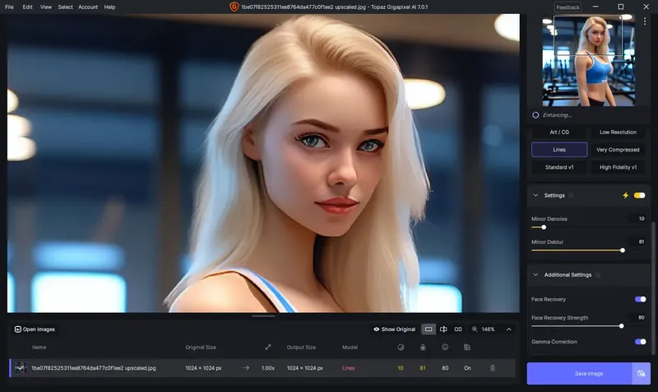Image resolution: width=658 pixels, height=392 pixels.
Task: Click the Additional Settings info icon
Action: coord(598,275)
